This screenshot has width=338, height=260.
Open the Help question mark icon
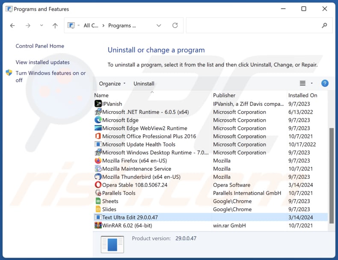(x=325, y=83)
